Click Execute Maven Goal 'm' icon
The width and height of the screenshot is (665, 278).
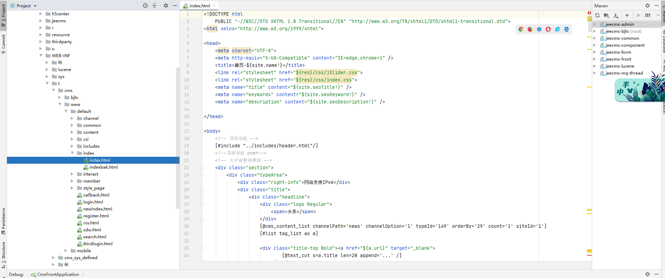(648, 15)
